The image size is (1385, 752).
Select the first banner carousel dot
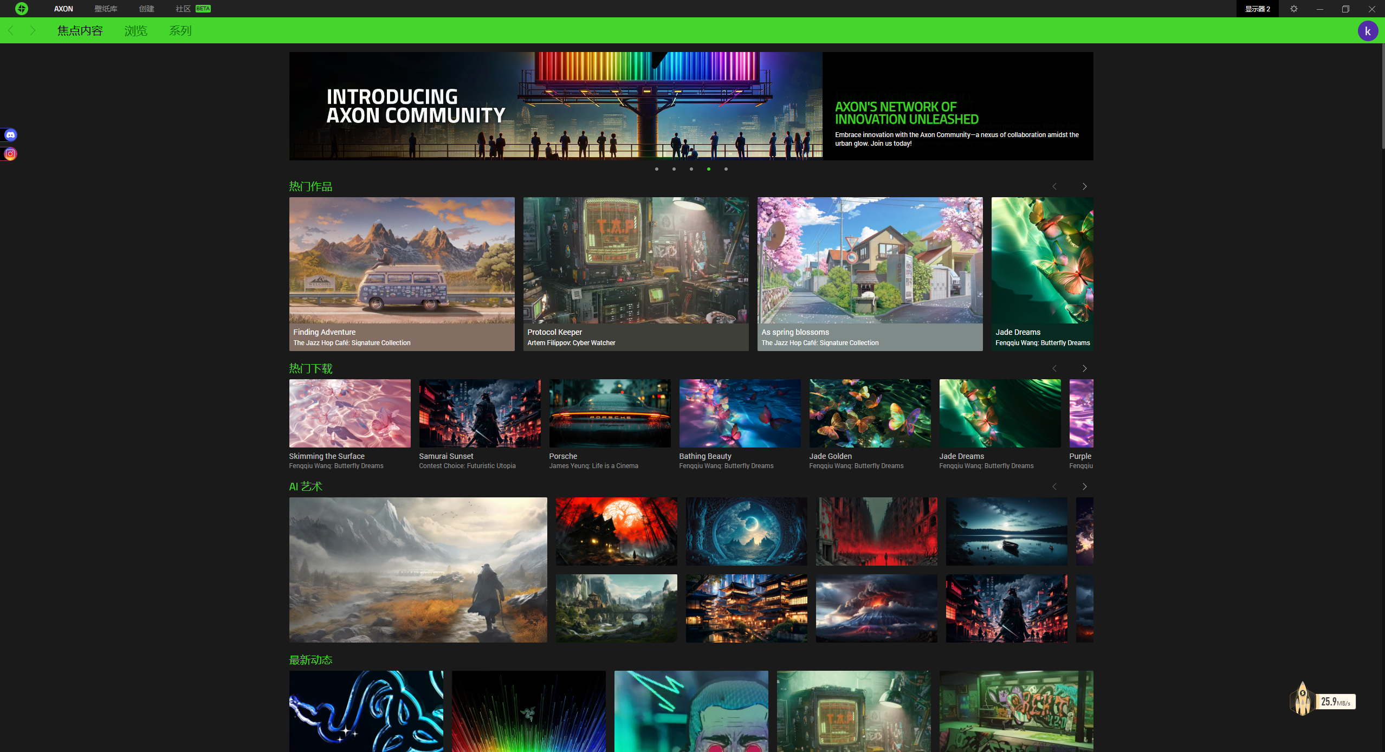click(657, 169)
